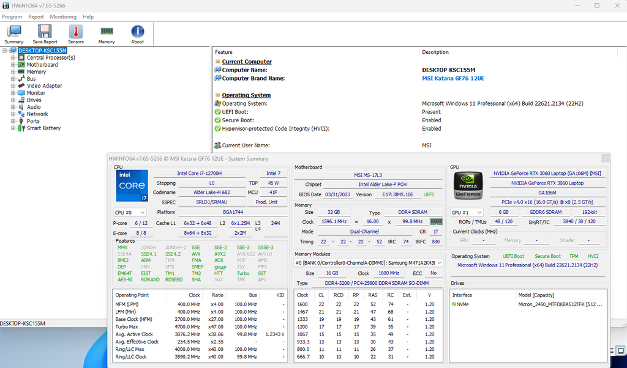
Task: Select the Video Adapter tree node
Action: (x=44, y=86)
